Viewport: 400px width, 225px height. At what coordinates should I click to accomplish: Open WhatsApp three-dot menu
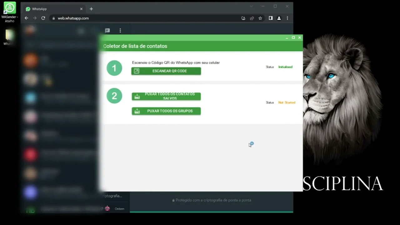[120, 31]
